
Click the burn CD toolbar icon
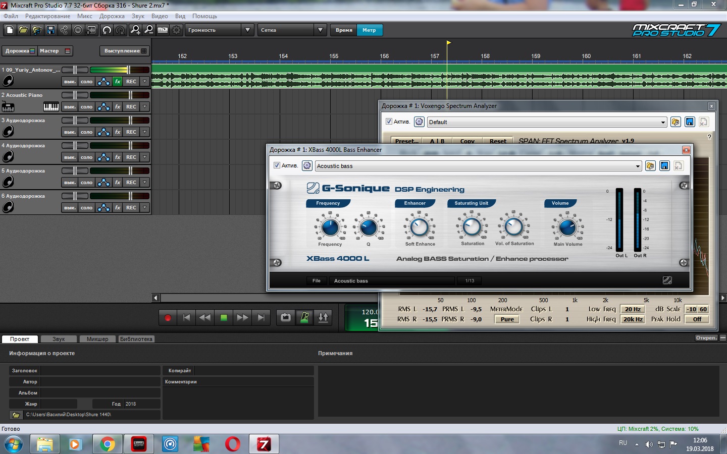pyautogui.click(x=78, y=30)
